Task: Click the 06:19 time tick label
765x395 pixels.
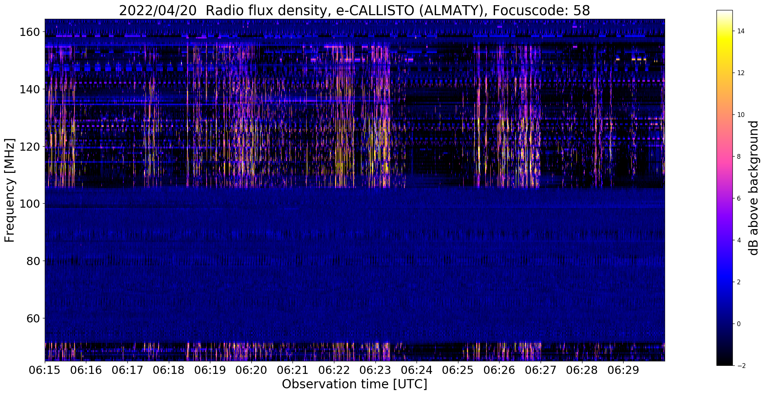Action: (210, 371)
